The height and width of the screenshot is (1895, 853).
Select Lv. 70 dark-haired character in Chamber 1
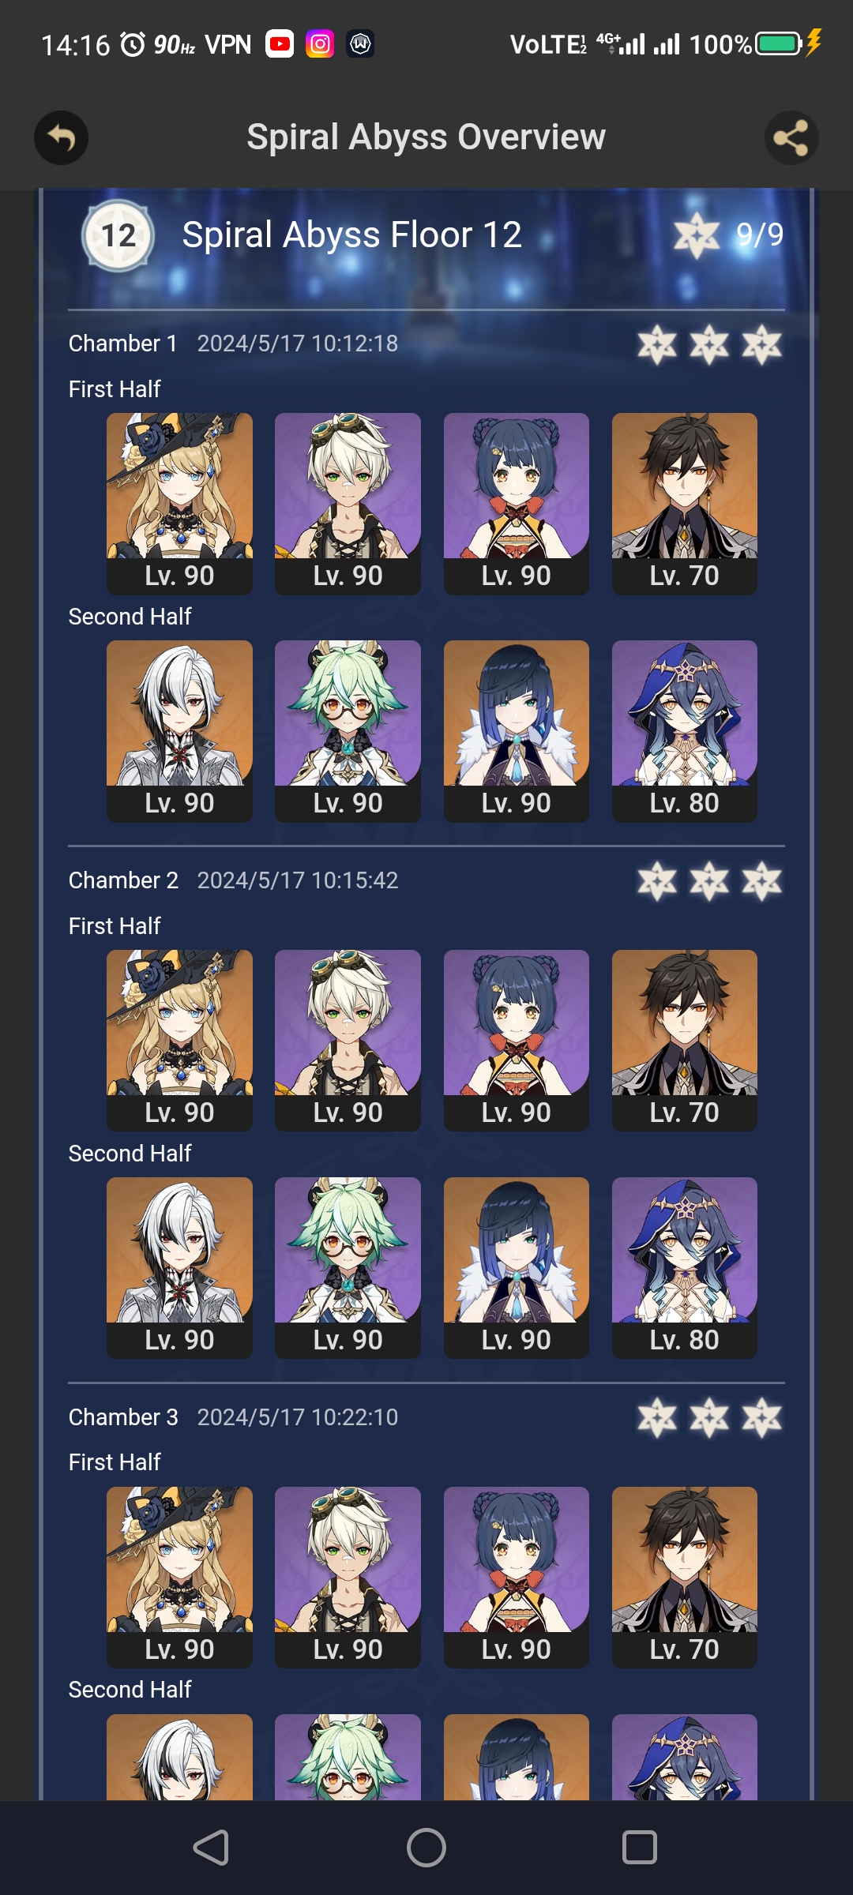pos(685,504)
